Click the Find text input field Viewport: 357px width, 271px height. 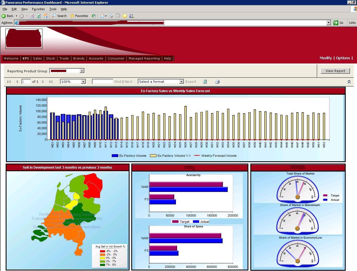pyautogui.click(x=102, y=82)
